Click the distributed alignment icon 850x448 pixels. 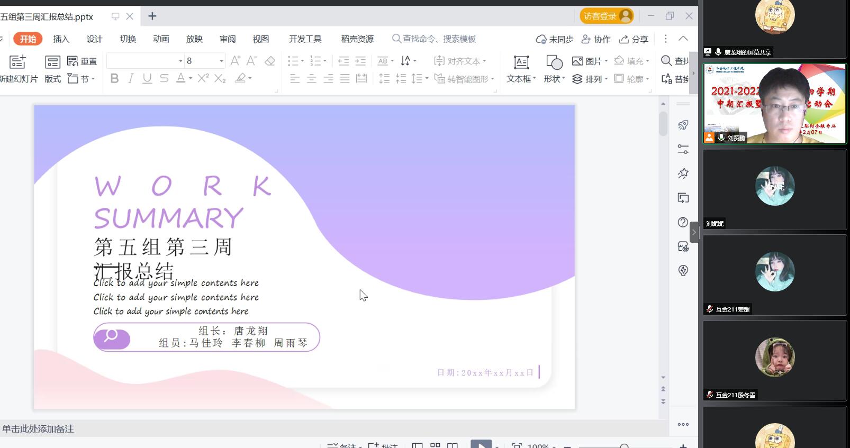(x=361, y=79)
